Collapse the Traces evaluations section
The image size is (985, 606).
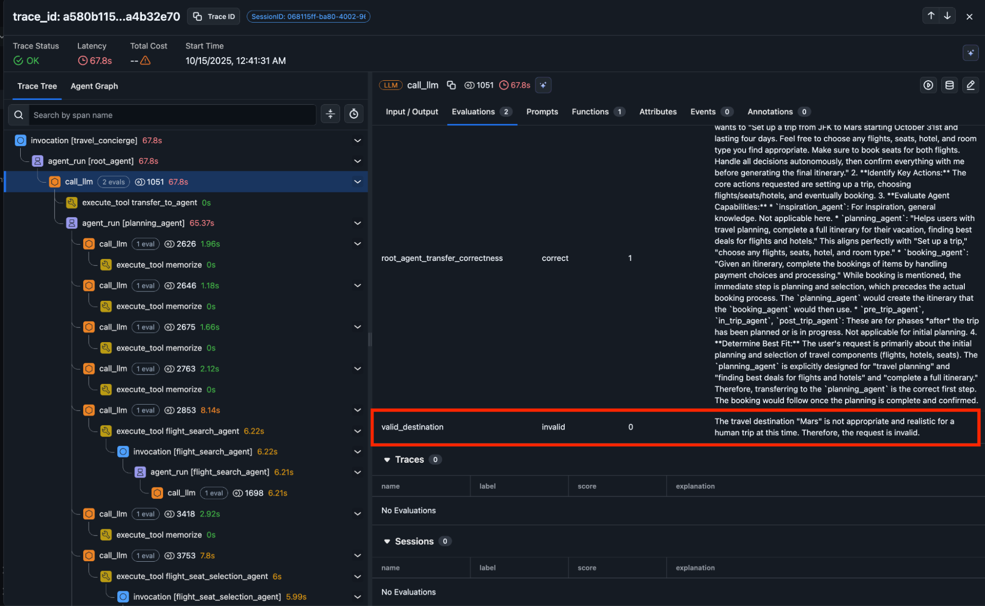click(387, 459)
